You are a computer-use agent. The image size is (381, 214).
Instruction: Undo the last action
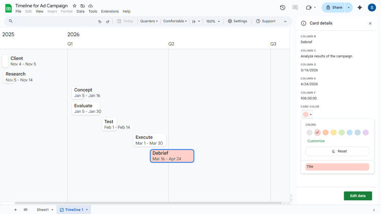pos(99,21)
